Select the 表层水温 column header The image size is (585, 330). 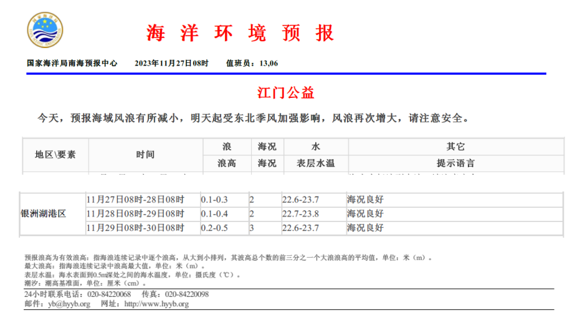tap(316, 163)
